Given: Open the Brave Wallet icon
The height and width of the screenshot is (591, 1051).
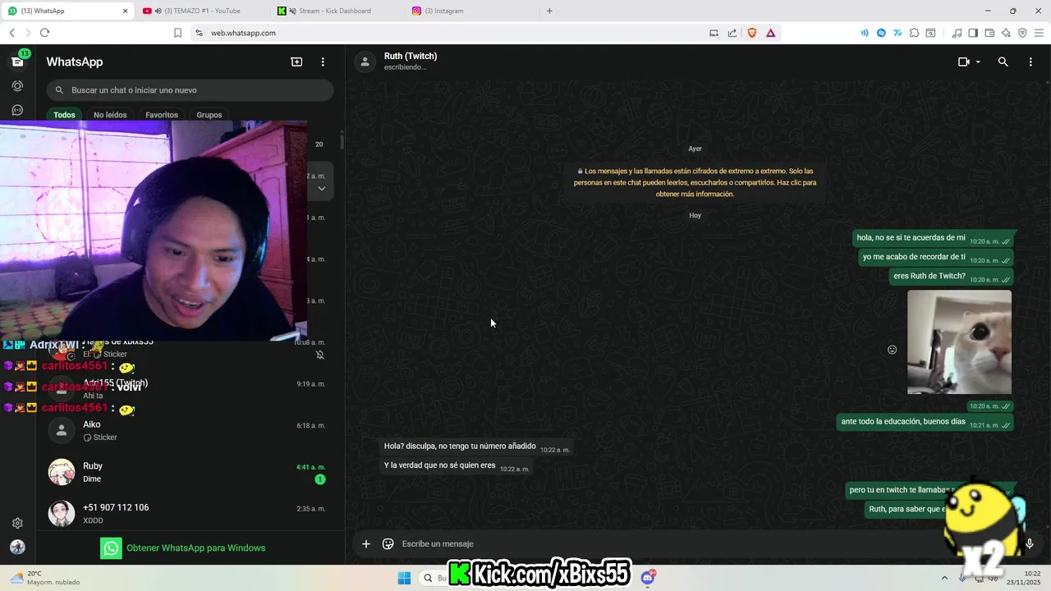Looking at the screenshot, I should (989, 33).
